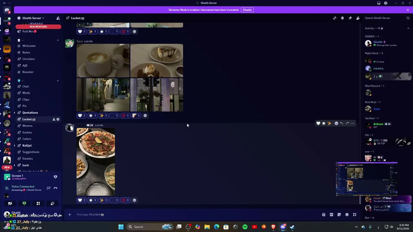The image size is (413, 232).
Task: Toggle 100 reaction on Sara's photos
Action: coord(125,116)
